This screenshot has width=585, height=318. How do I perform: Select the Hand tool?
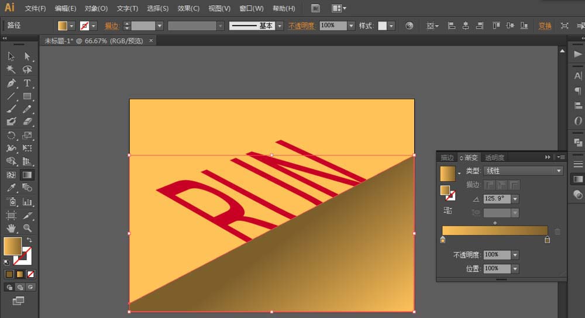coord(11,228)
